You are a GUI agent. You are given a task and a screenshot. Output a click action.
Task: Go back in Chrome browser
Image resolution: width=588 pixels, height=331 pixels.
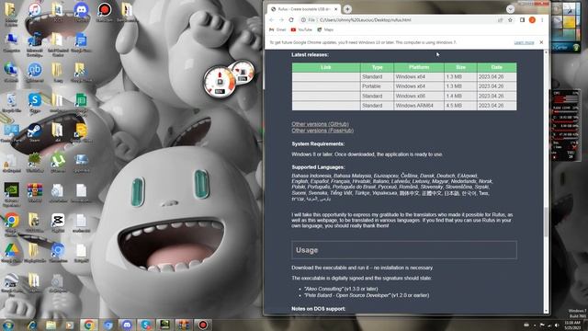(272, 20)
